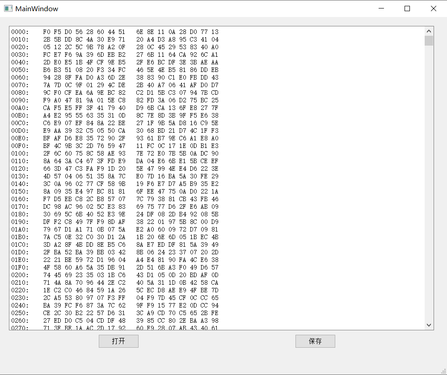Click the address label 01C0:
The image size is (447, 375).
(20, 244)
